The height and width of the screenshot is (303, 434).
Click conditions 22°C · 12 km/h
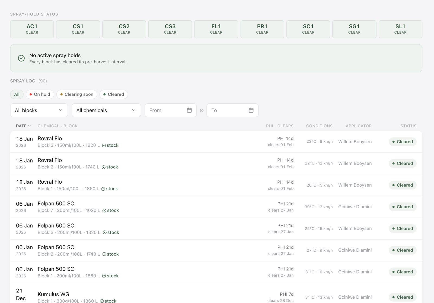(319, 163)
